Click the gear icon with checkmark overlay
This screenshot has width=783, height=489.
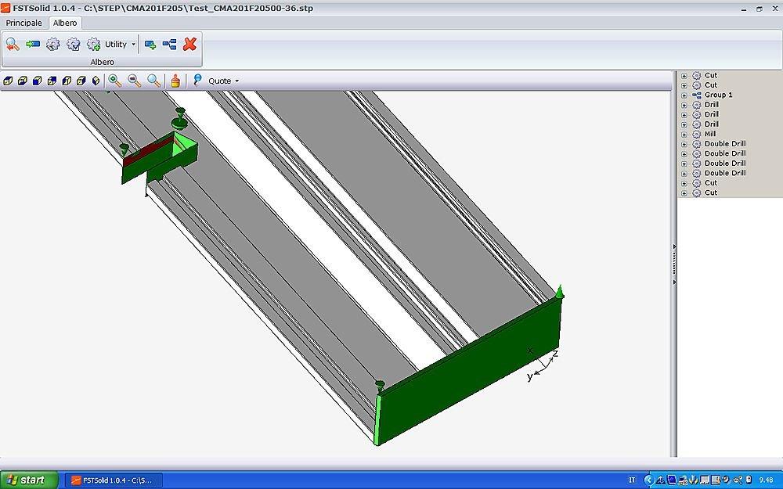coord(73,45)
